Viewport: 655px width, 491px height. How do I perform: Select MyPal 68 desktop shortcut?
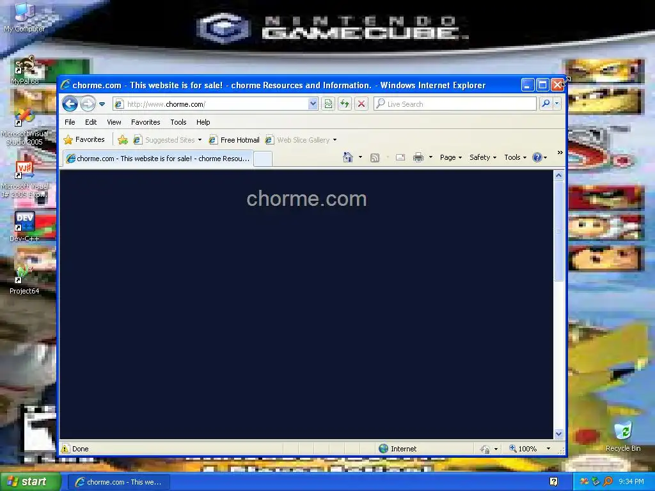point(24,70)
